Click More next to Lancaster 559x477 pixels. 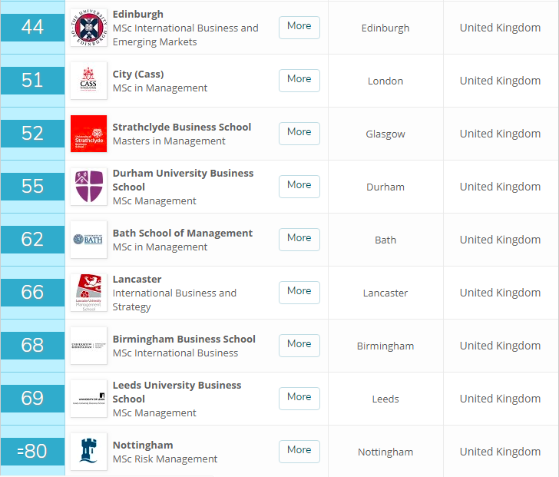[299, 292]
